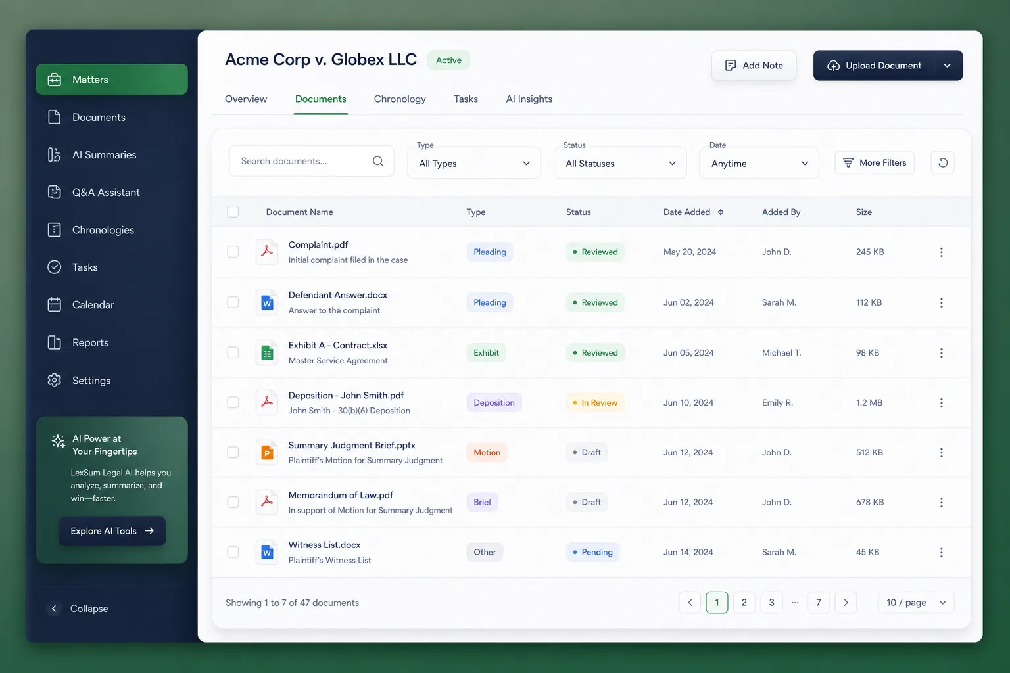This screenshot has height=673, width=1010.
Task: Switch to the AI Insights tab
Action: 529,99
